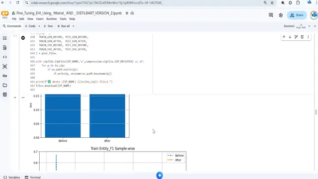The image size is (318, 179).
Task: Open the table of contents sidebar panel
Action: coord(5,38)
